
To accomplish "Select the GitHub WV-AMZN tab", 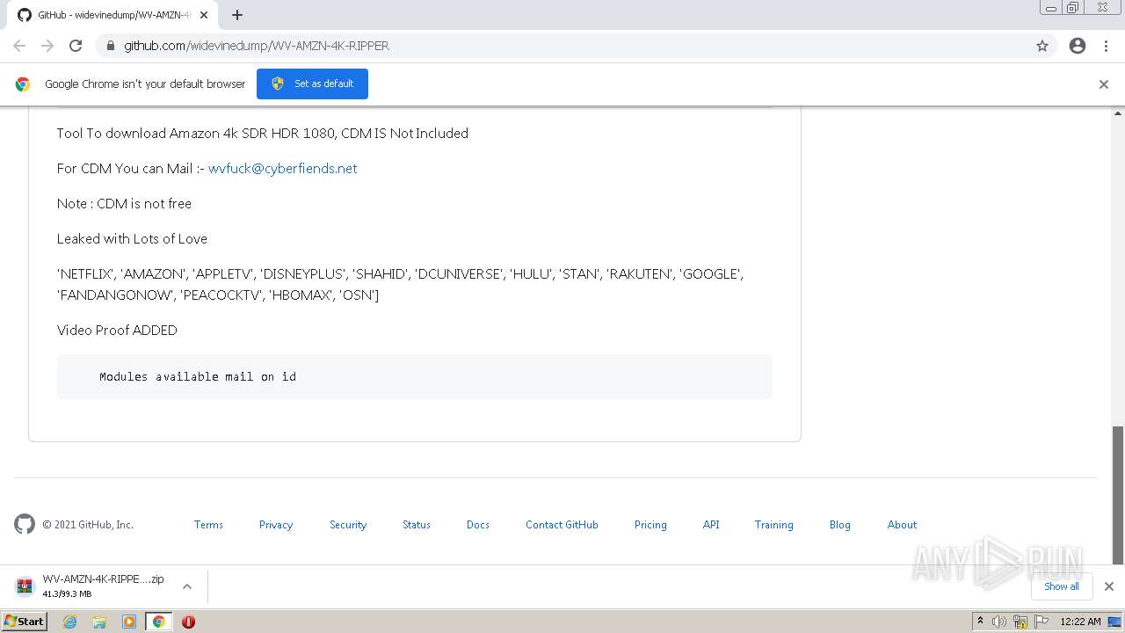I will 112,15.
